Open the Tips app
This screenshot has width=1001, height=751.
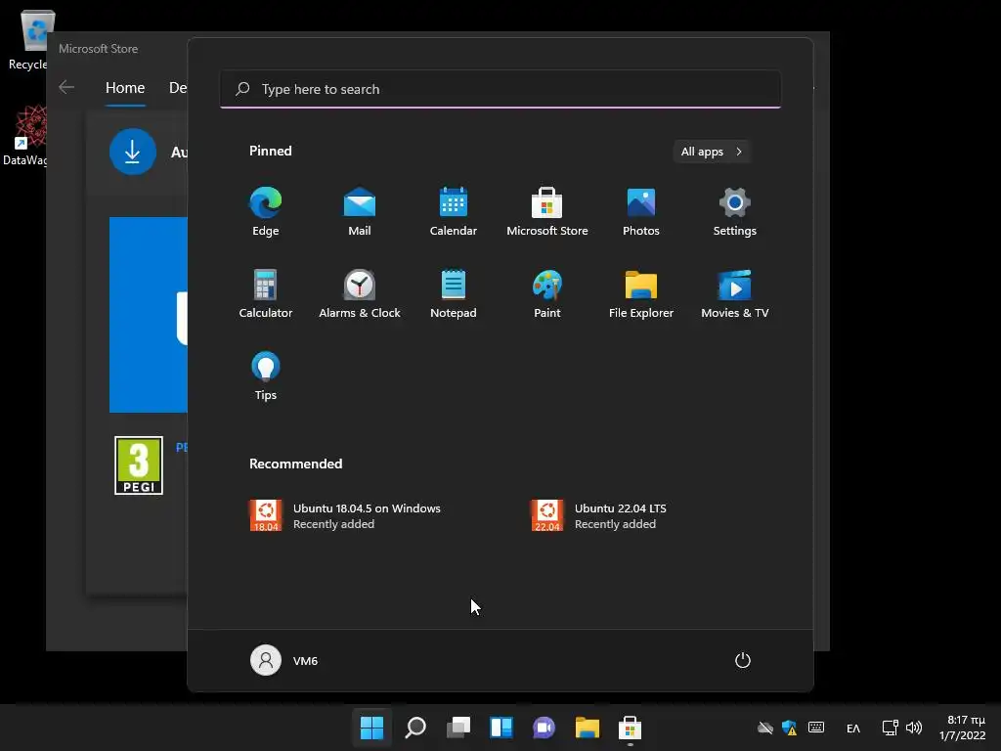coord(266,376)
